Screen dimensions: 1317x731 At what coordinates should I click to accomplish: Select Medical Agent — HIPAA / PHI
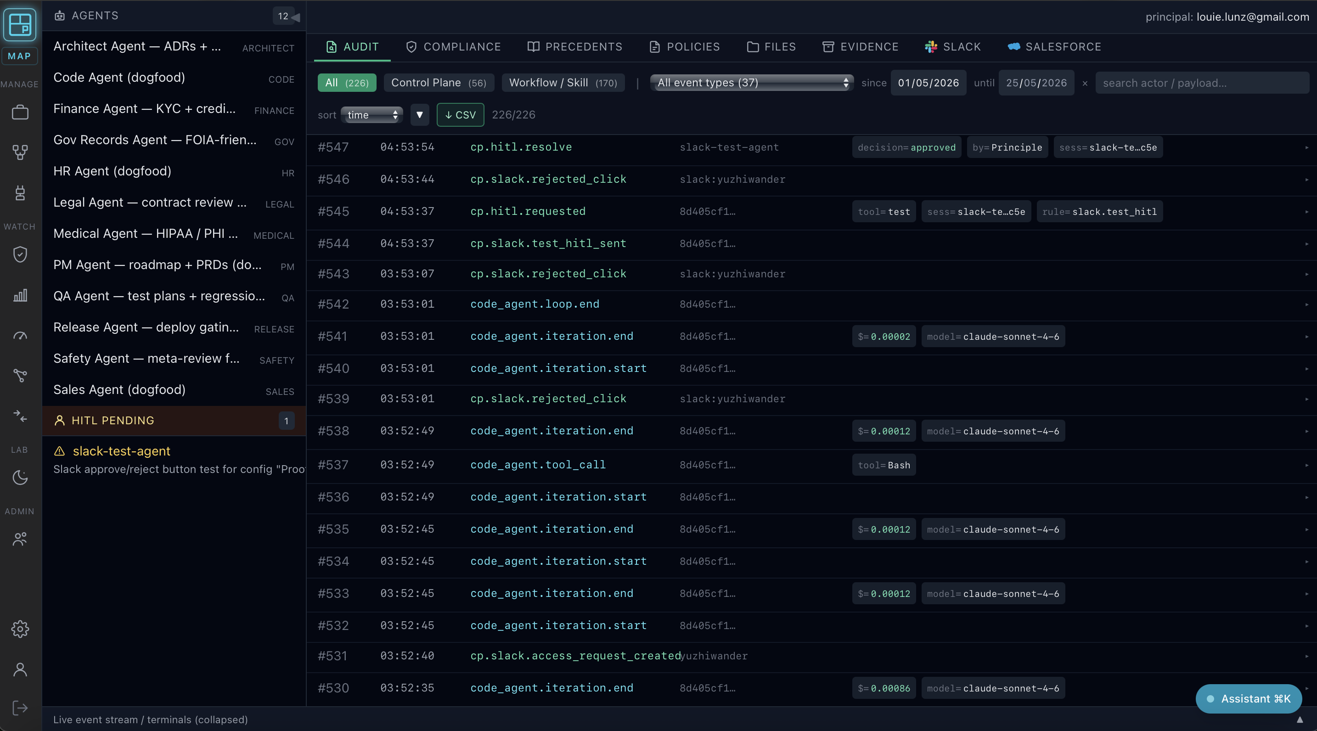pos(174,234)
